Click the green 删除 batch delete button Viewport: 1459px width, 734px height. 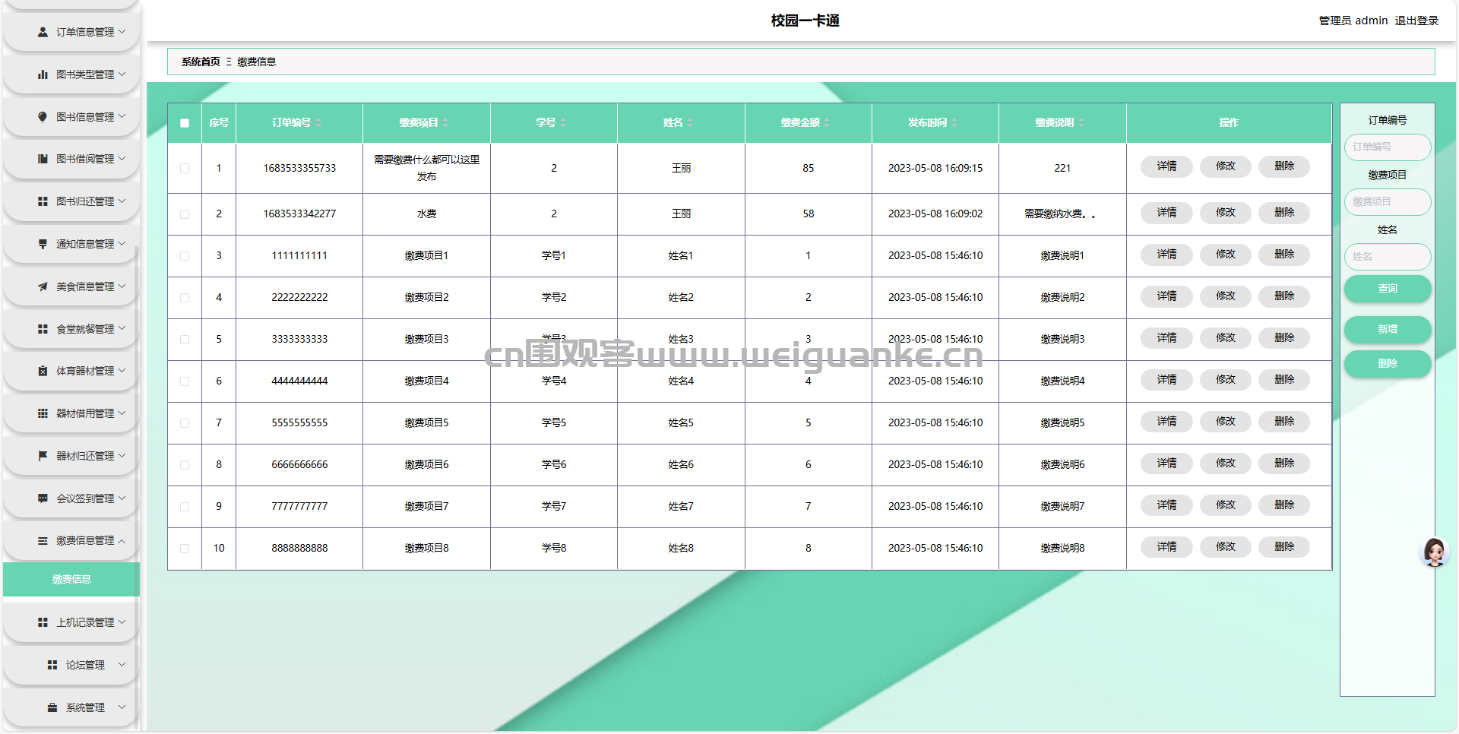pyautogui.click(x=1388, y=363)
